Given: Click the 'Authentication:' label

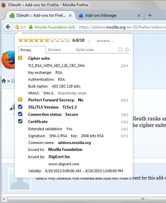Looking at the screenshot, I should 41,79.
